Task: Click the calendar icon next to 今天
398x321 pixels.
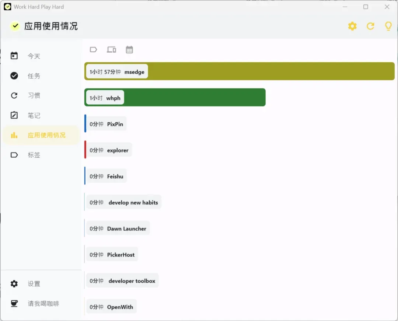Action: pos(14,56)
